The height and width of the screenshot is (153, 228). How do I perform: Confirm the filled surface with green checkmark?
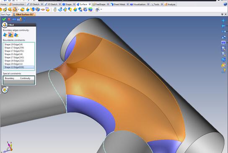(4, 19)
